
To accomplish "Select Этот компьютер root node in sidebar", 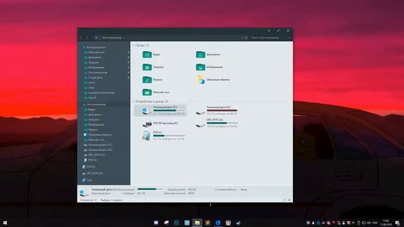I will point(94,105).
